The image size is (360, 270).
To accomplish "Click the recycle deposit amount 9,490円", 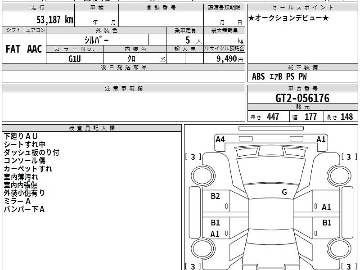I will tap(230, 59).
